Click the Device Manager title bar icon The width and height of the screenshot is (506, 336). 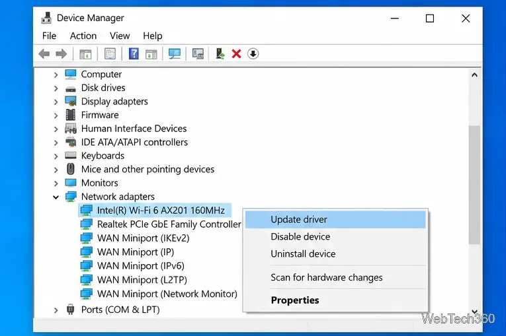pyautogui.click(x=46, y=18)
